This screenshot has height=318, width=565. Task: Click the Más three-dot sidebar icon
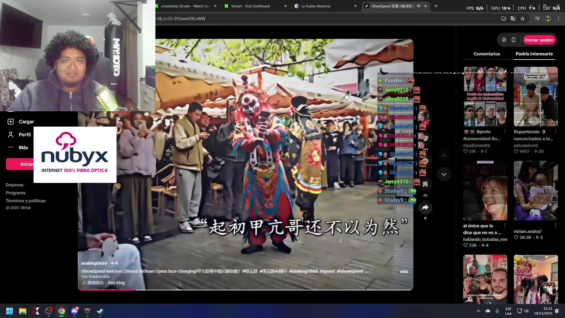(11, 148)
